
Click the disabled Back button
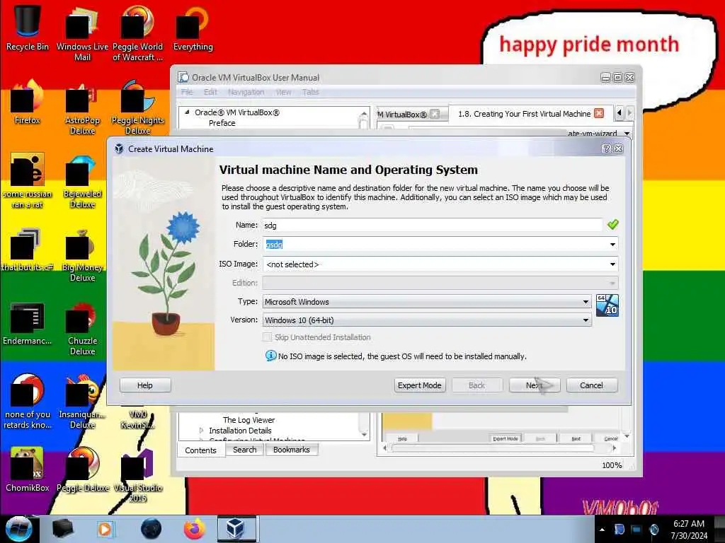[476, 385]
